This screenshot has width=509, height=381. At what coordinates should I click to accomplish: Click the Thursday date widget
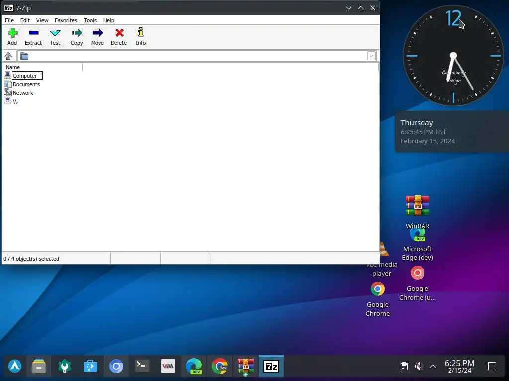point(451,131)
